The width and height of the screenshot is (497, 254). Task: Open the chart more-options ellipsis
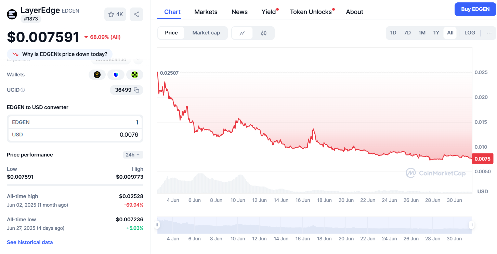489,33
